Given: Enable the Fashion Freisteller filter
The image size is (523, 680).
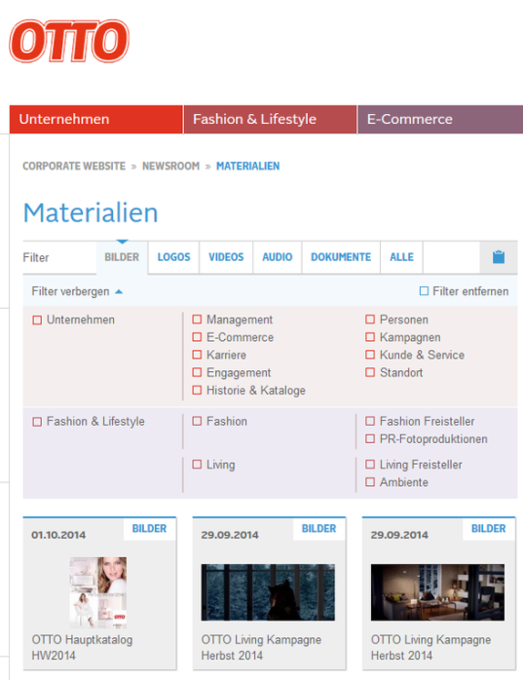Looking at the screenshot, I should [370, 421].
